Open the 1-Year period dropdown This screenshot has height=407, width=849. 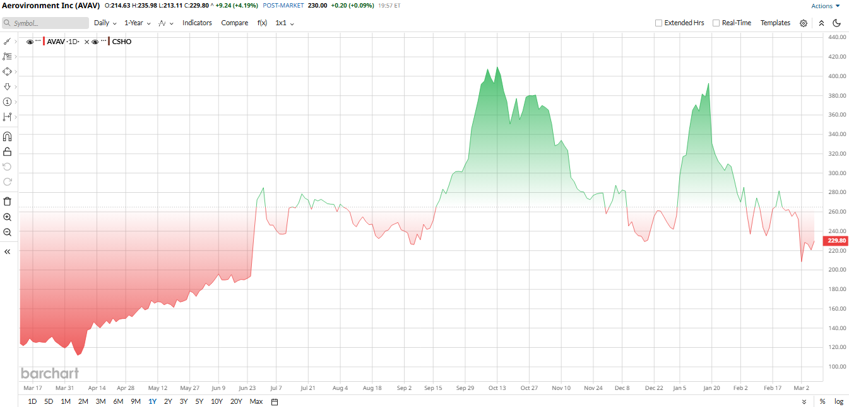(137, 23)
